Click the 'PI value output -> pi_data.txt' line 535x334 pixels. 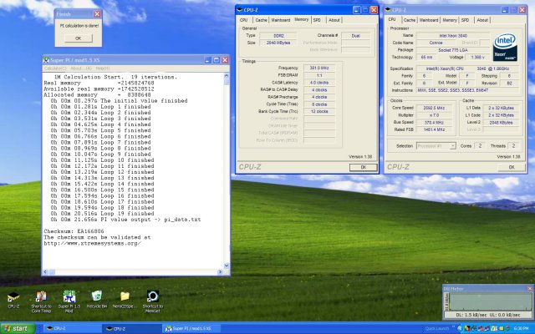tap(125, 220)
